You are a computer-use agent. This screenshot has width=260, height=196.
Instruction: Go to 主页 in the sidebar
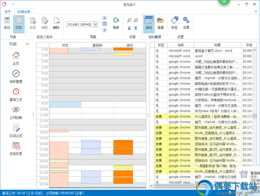click(16, 59)
